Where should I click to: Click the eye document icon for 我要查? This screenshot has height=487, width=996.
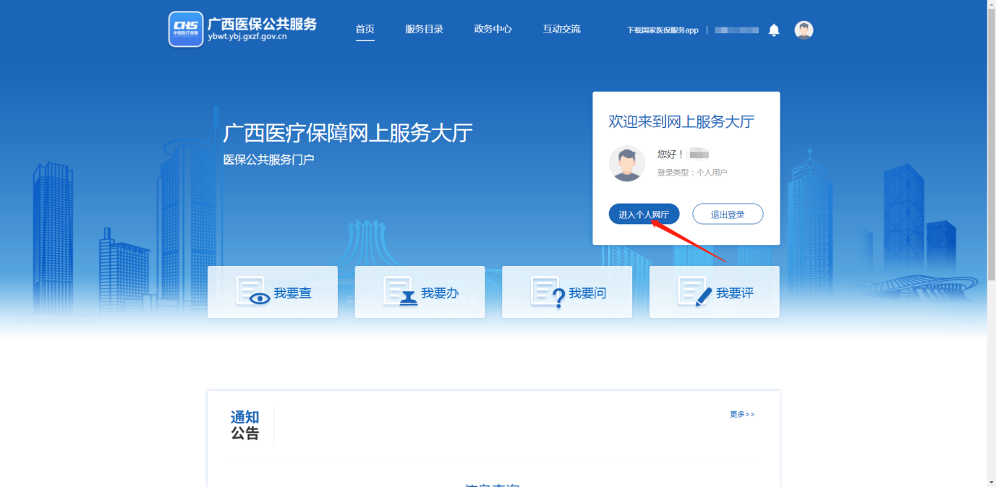[252, 292]
